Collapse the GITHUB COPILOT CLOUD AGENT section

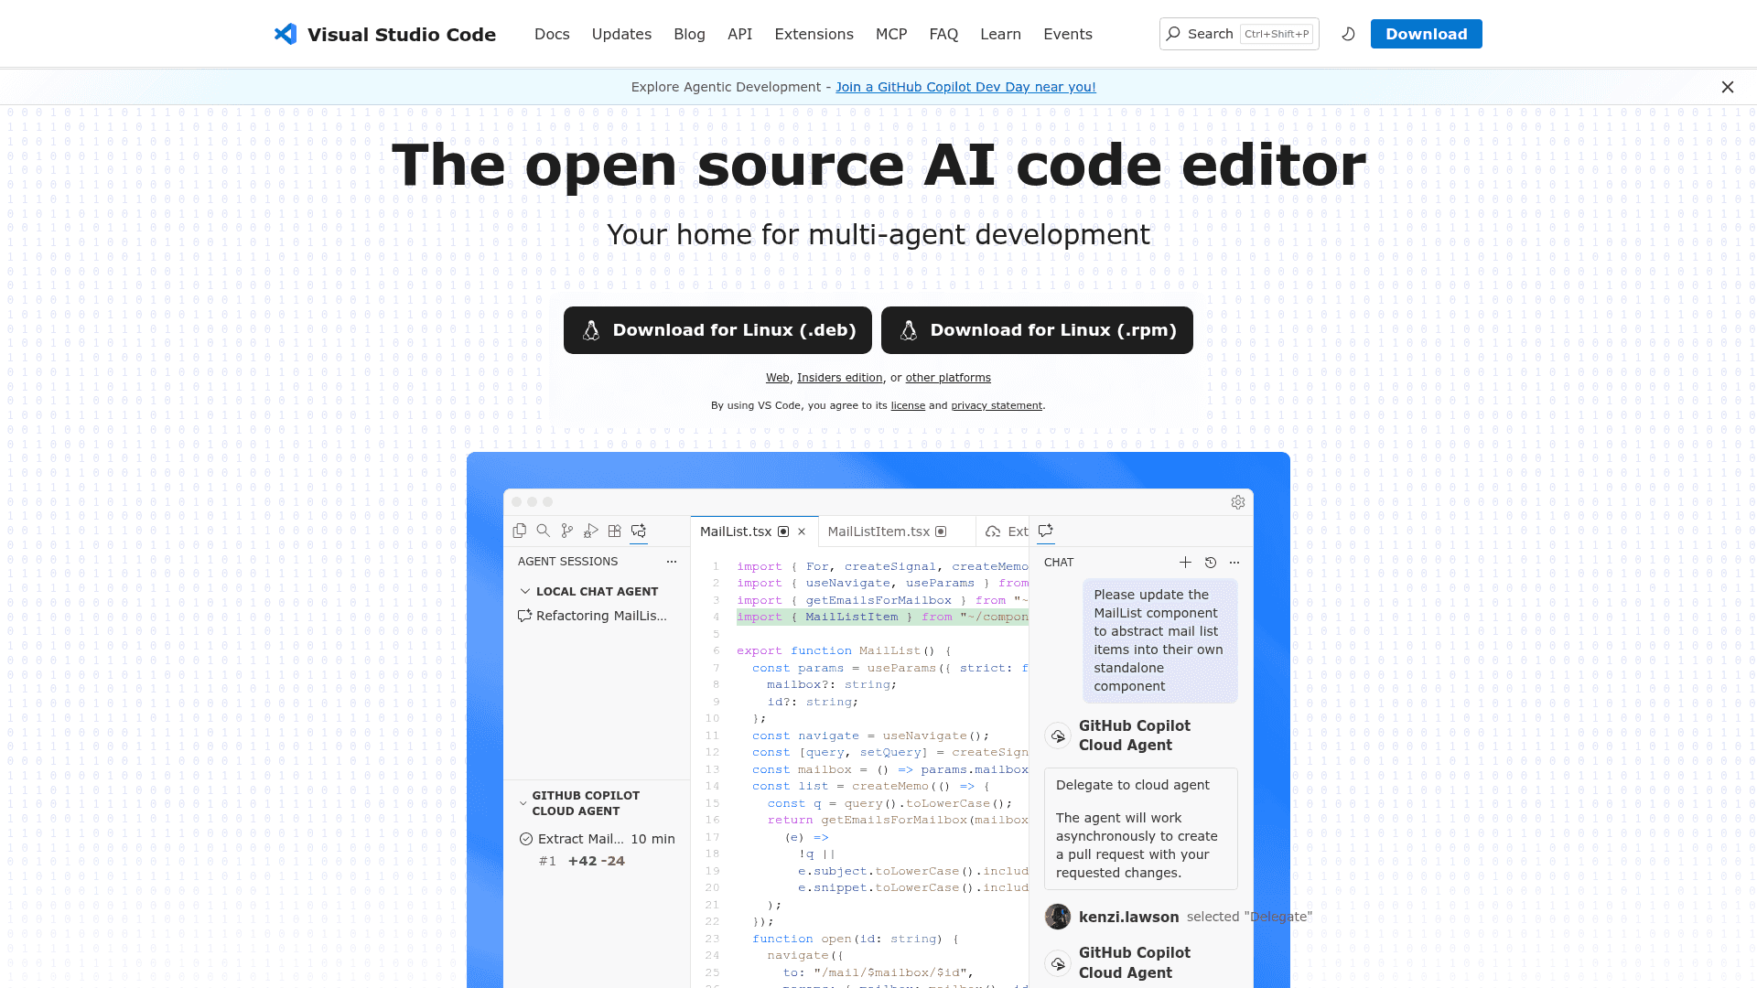[x=523, y=803]
